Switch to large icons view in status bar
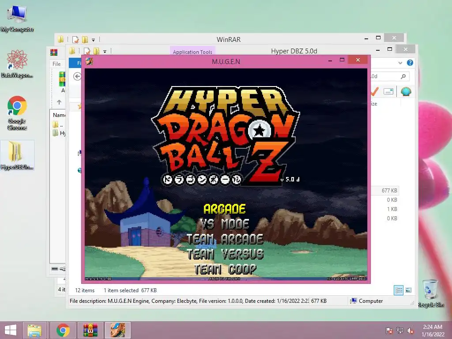Image resolution: width=452 pixels, height=339 pixels. click(408, 290)
